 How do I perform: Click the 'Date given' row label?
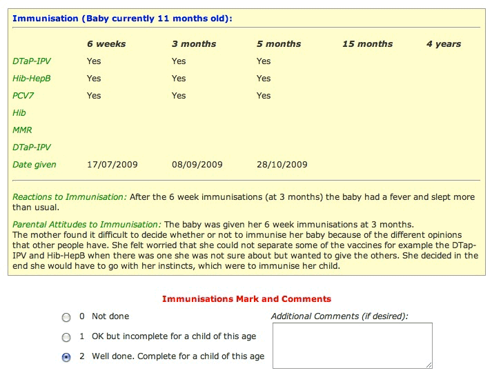coord(35,165)
